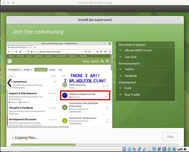
Task: Open the Features menu item
Action: point(20,56)
